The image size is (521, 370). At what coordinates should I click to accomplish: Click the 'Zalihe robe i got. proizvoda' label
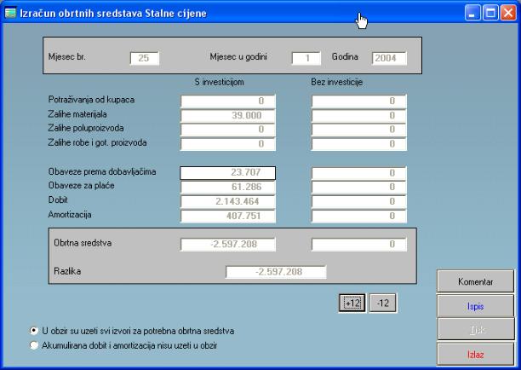pyautogui.click(x=97, y=142)
